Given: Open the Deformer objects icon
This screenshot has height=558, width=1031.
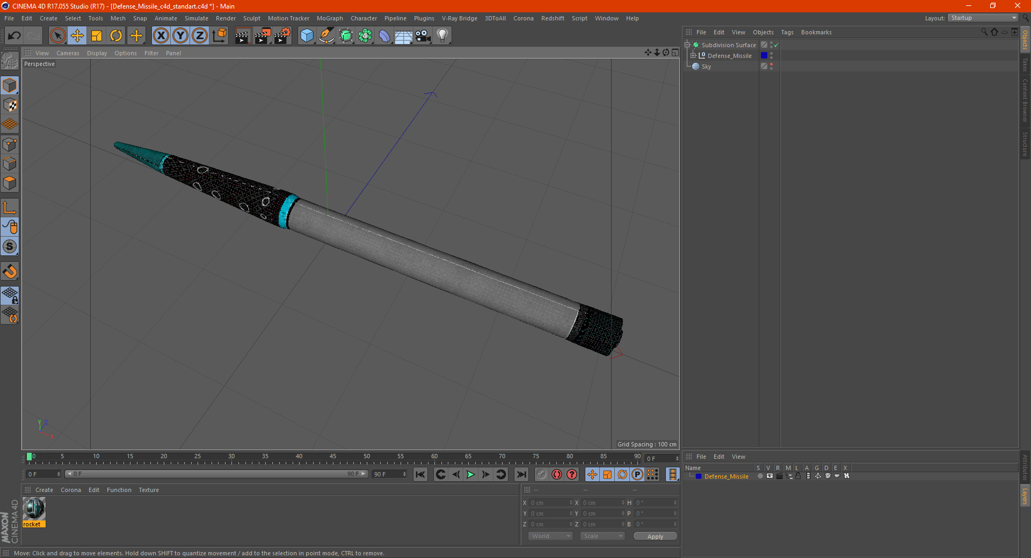Looking at the screenshot, I should [x=384, y=36].
